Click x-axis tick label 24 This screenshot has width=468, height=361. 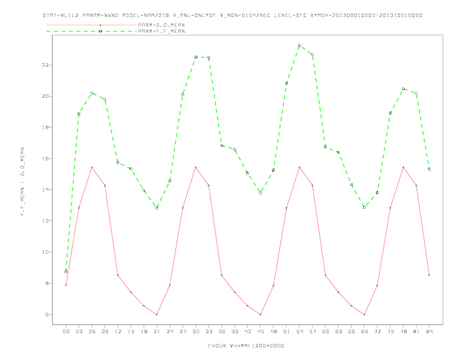click(170, 332)
